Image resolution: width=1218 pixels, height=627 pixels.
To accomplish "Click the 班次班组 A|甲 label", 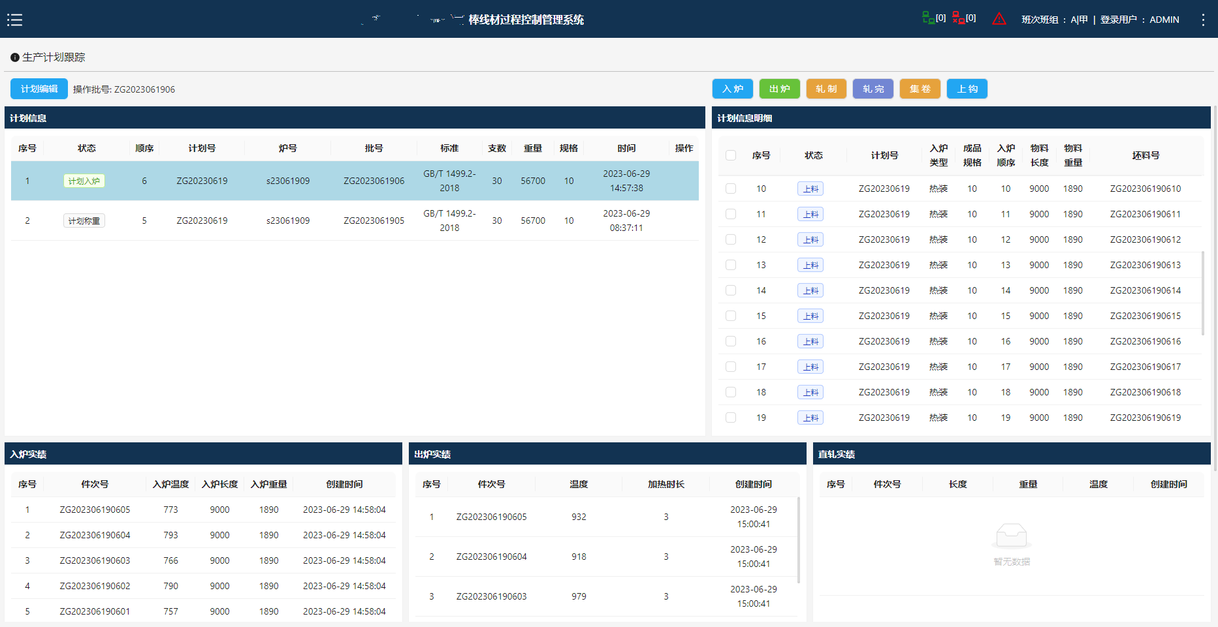I will pos(1055,20).
